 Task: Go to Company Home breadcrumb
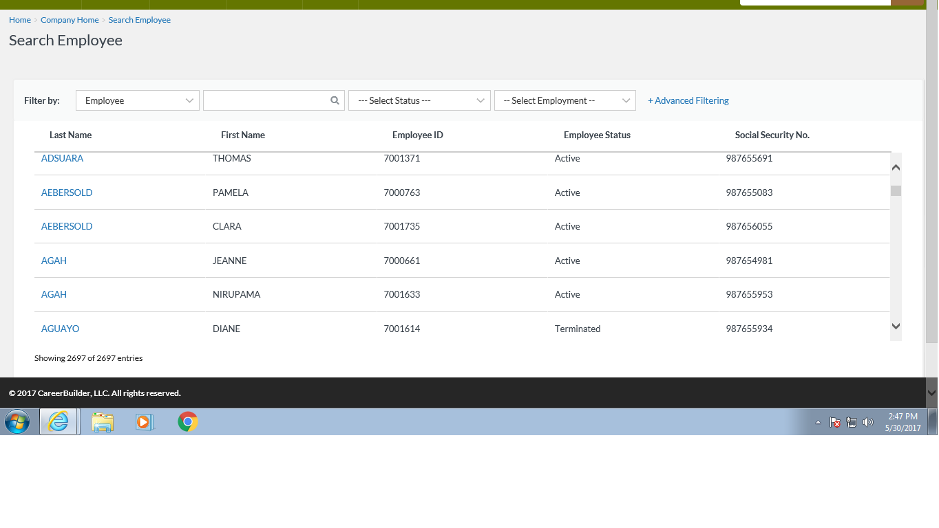(70, 20)
